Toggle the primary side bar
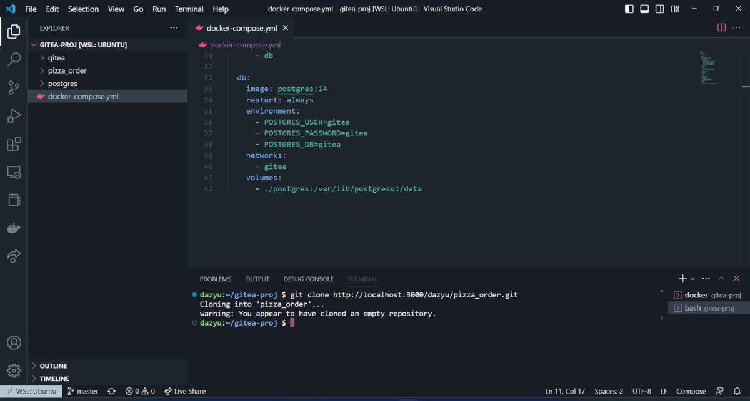The height and width of the screenshot is (401, 750). coord(629,9)
